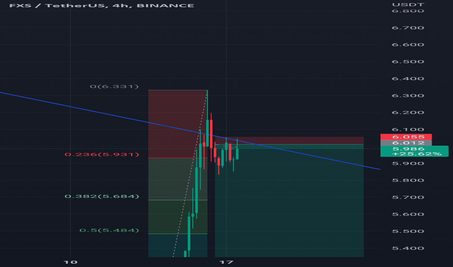Click the 6.500 price axis value
This screenshot has height=267, width=453.
click(408, 62)
